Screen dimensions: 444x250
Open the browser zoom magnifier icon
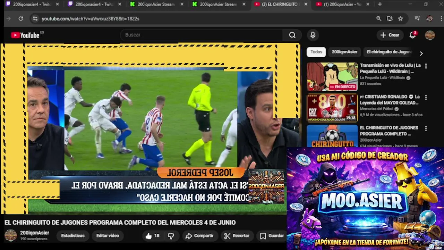point(379,19)
